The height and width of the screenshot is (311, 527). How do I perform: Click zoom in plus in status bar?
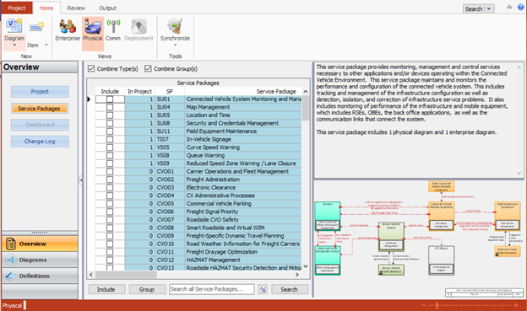click(x=515, y=305)
